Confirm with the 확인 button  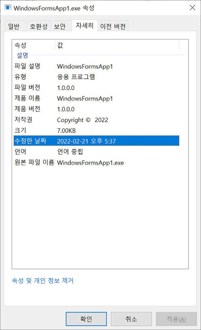click(x=86, y=319)
